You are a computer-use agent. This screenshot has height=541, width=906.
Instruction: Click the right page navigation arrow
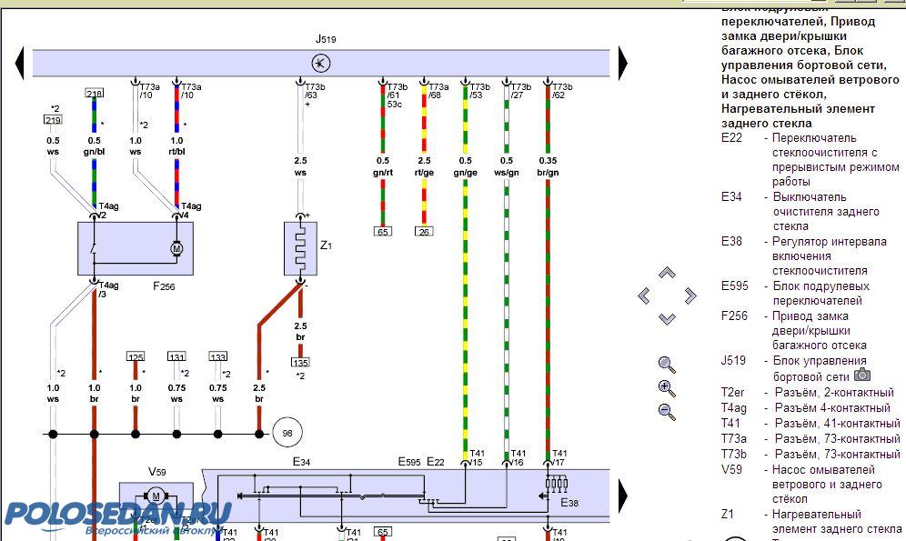[623, 63]
